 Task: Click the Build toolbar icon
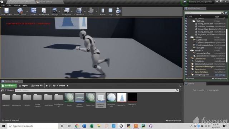tap(91, 11)
